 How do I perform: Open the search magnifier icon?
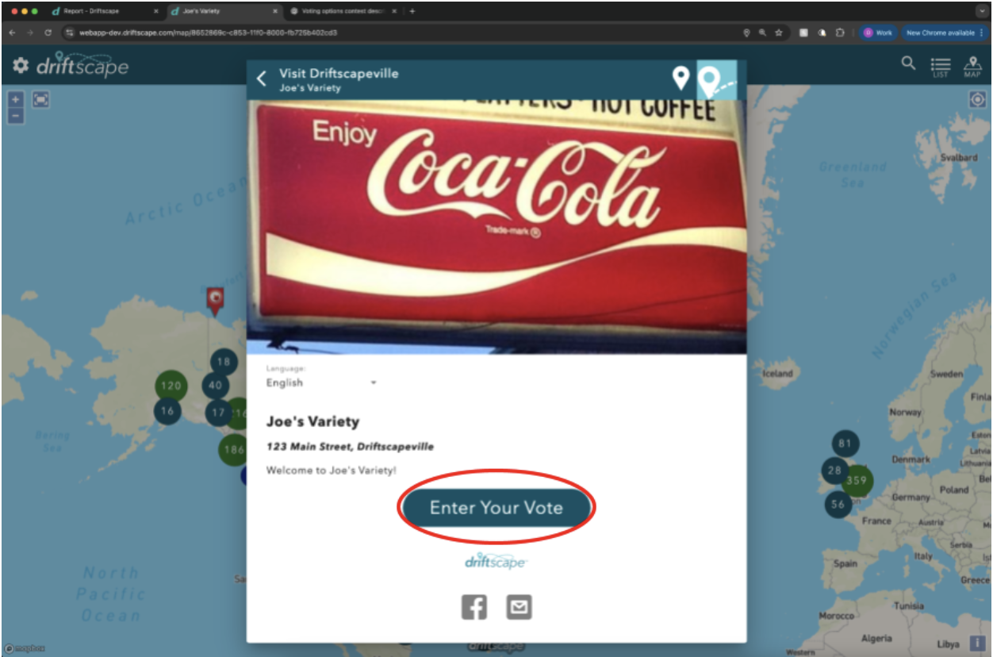pyautogui.click(x=909, y=63)
